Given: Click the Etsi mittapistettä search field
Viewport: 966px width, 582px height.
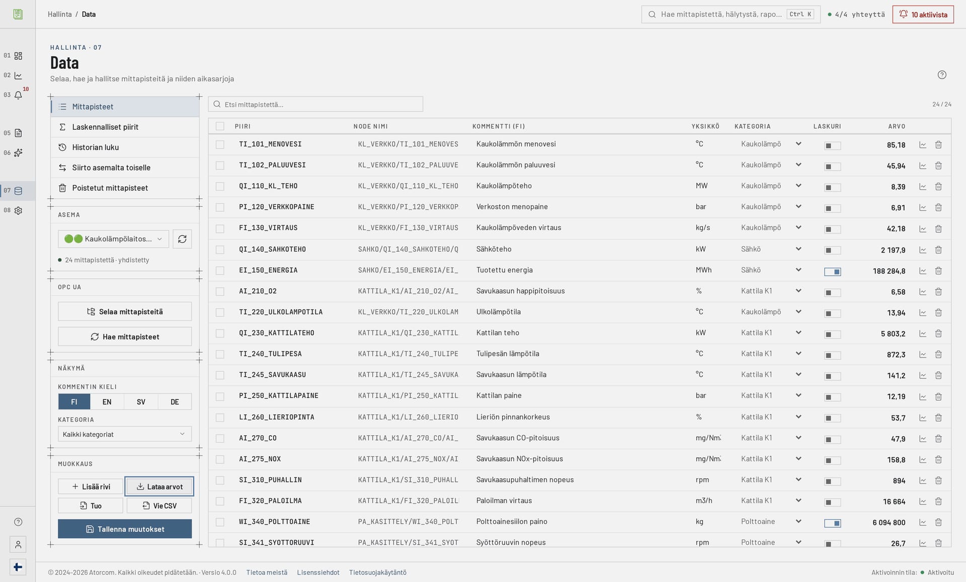Looking at the screenshot, I should [x=315, y=104].
